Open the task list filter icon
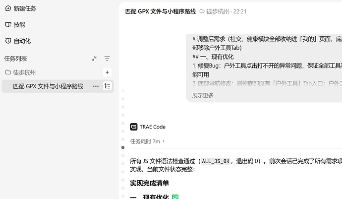 tap(107, 59)
